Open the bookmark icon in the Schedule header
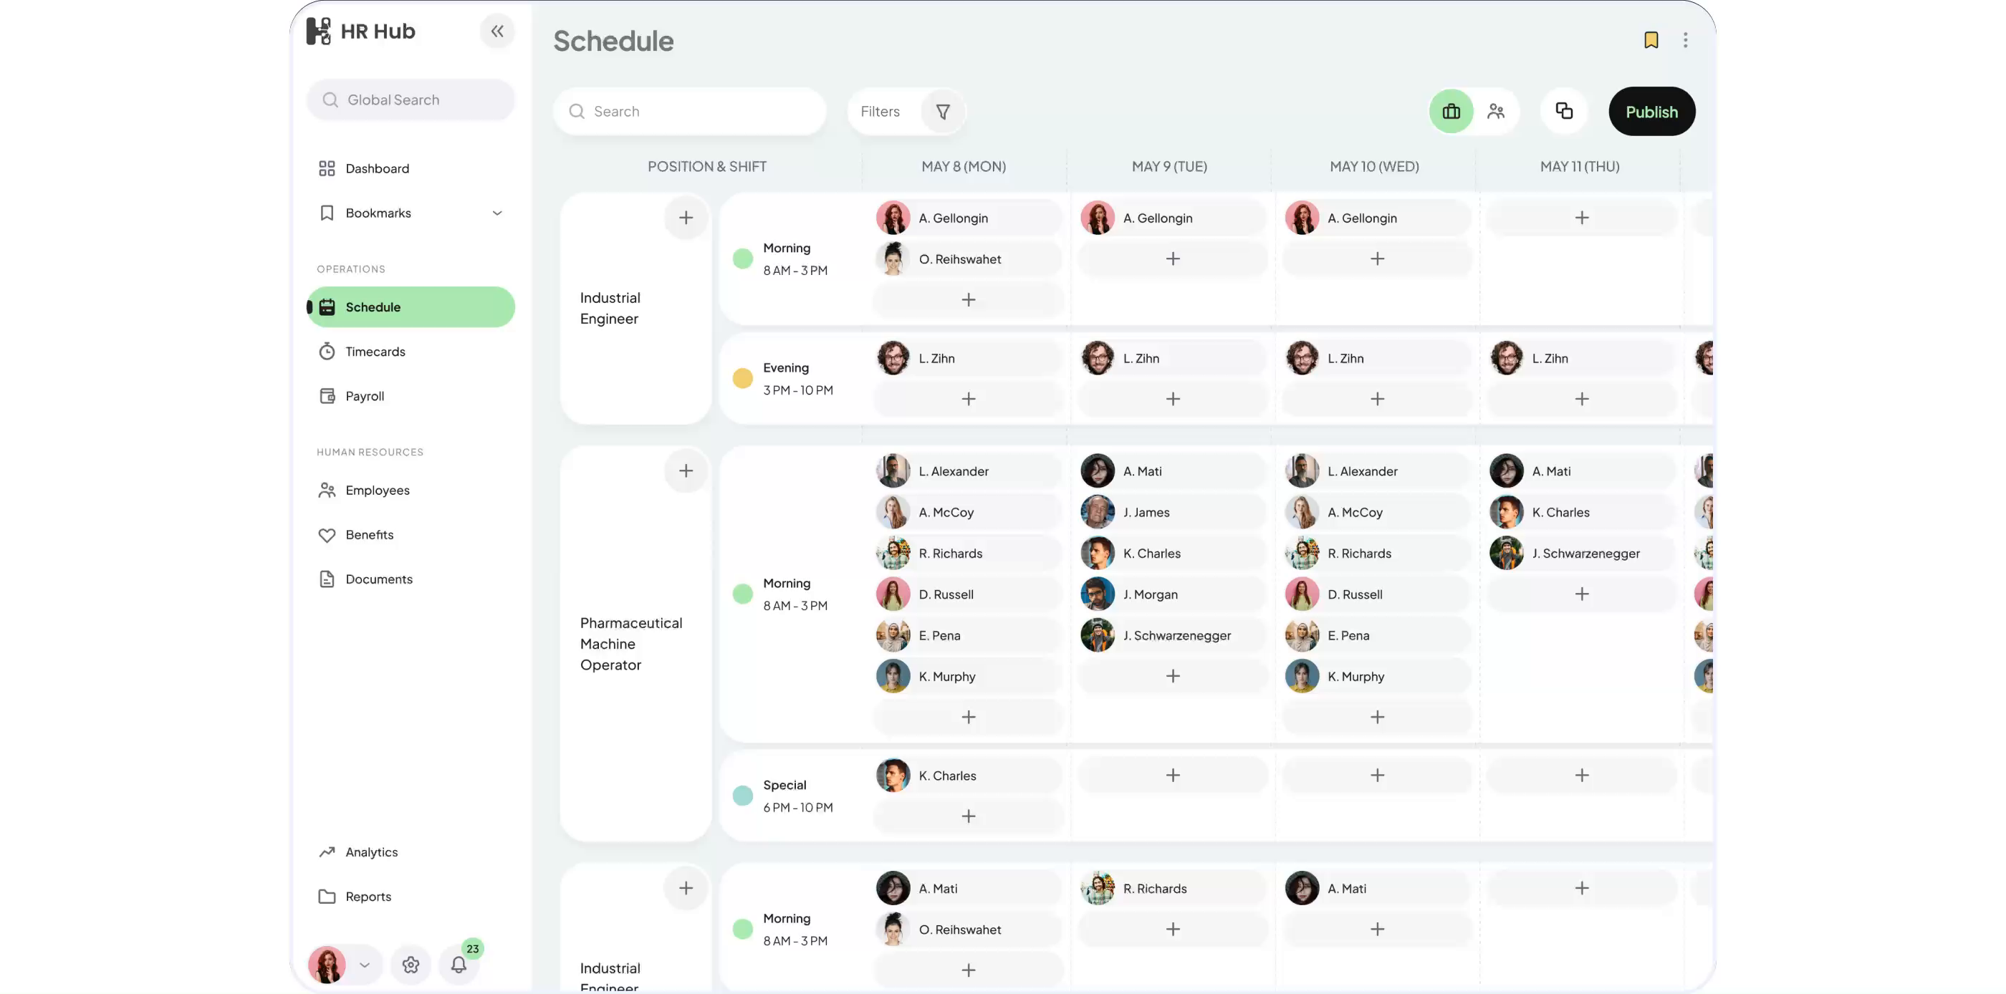The width and height of the screenshot is (2006, 994). pos(1651,39)
